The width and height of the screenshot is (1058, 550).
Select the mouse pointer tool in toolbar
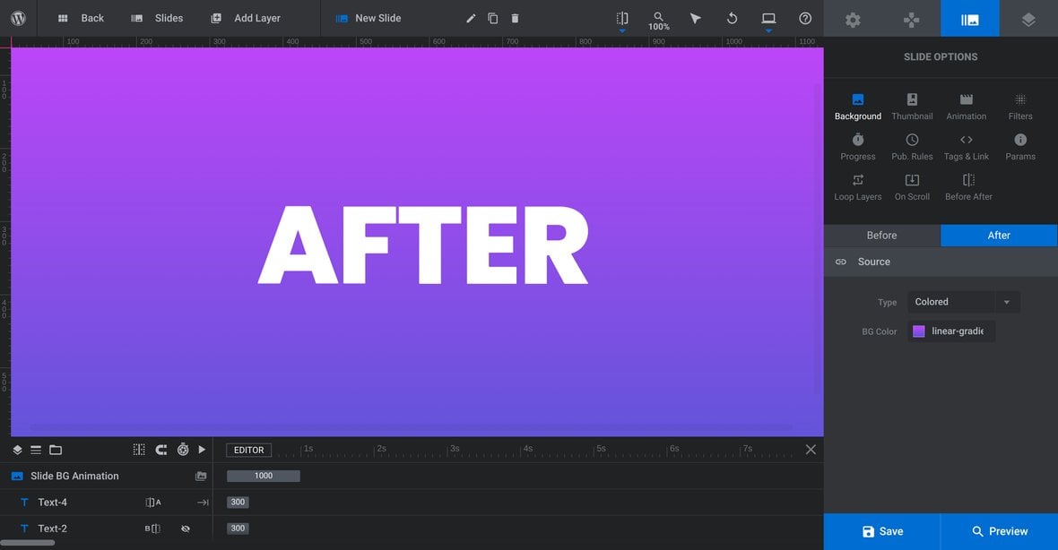pos(696,18)
